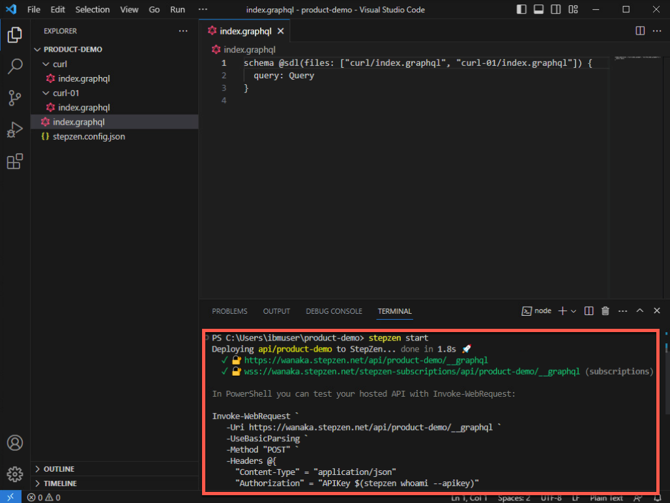
Task: Open the Source Control view
Action: pyautogui.click(x=15, y=98)
